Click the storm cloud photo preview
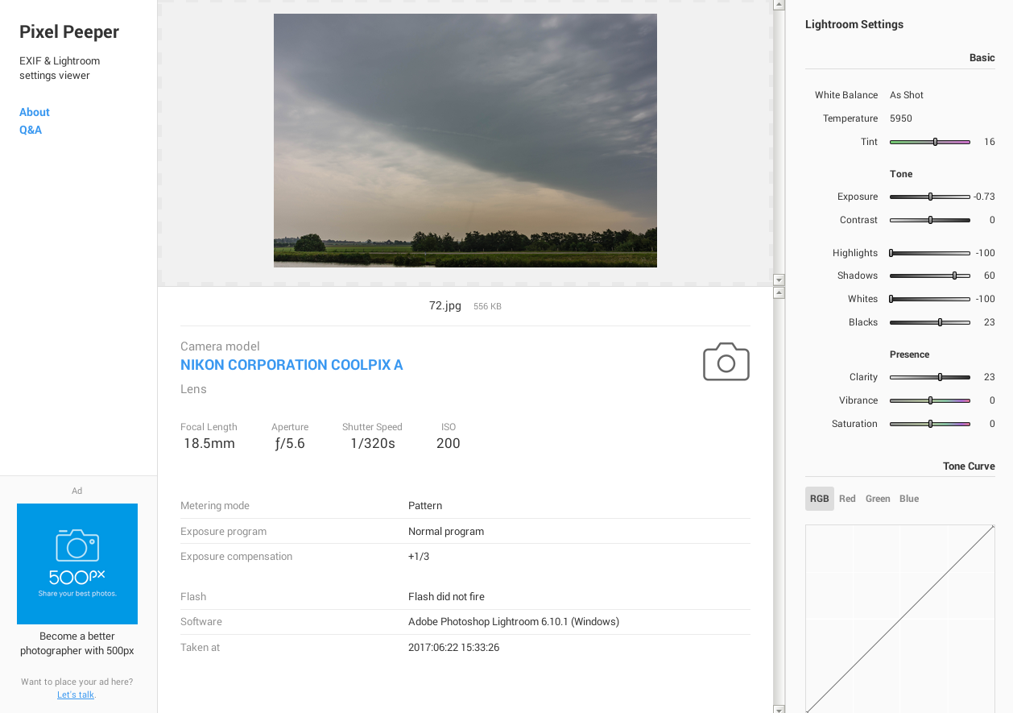The image size is (1013, 713). (x=465, y=140)
